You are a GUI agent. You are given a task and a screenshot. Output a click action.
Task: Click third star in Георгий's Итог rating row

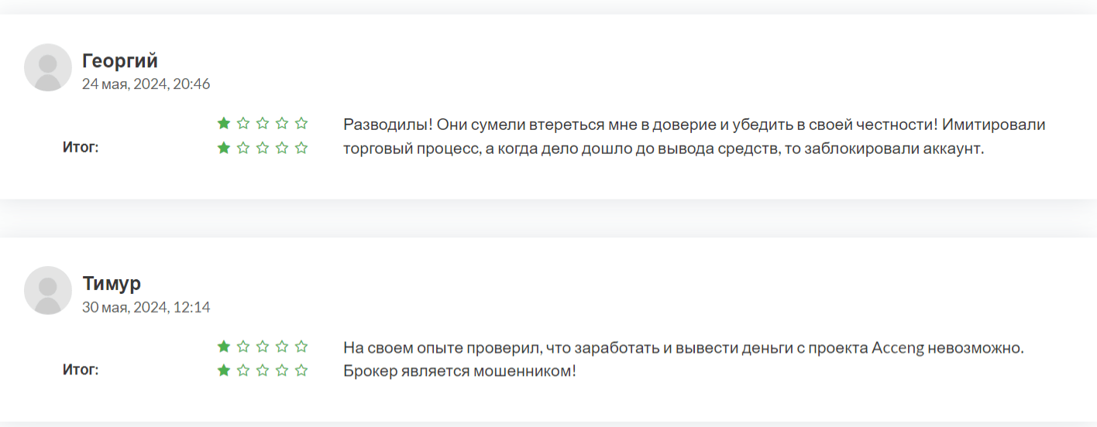point(263,148)
